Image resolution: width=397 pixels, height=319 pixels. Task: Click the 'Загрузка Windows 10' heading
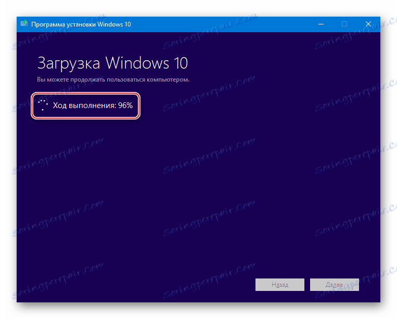point(113,63)
